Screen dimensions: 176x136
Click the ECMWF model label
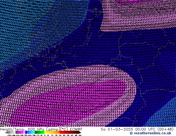click(x=76, y=129)
